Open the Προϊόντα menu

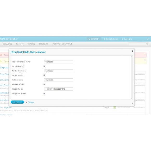(x=20, y=44)
